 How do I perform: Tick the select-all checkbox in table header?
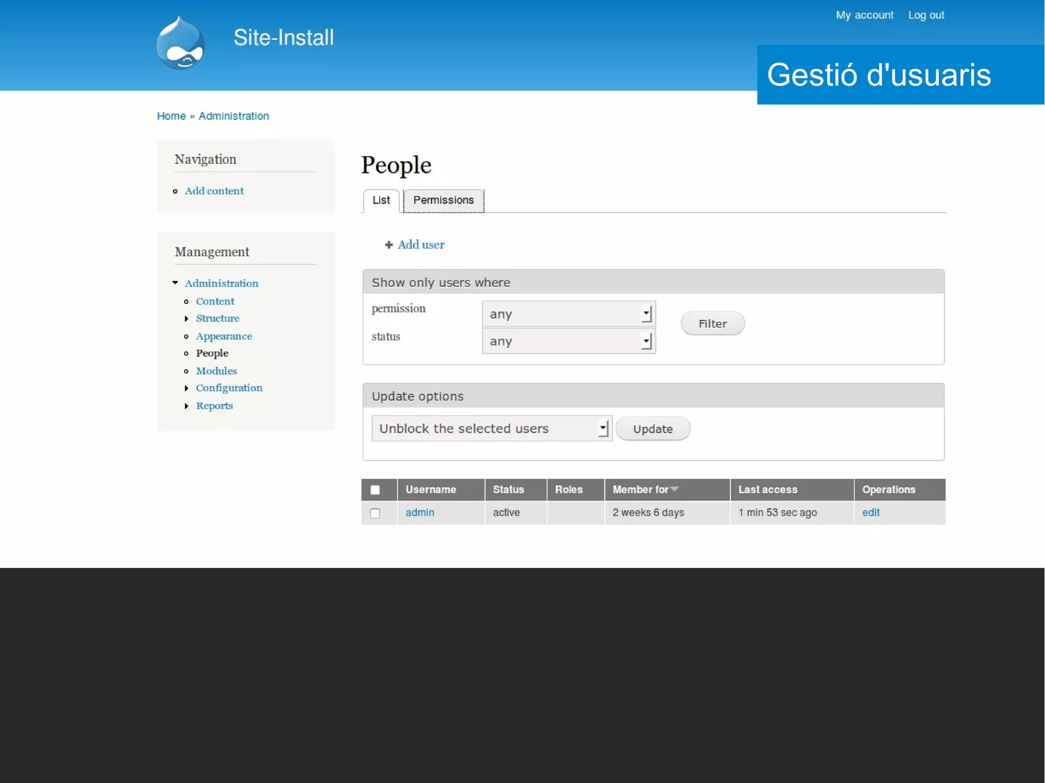[x=375, y=490]
